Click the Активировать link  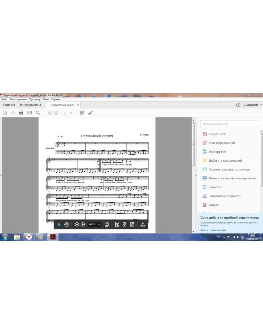click(x=218, y=230)
